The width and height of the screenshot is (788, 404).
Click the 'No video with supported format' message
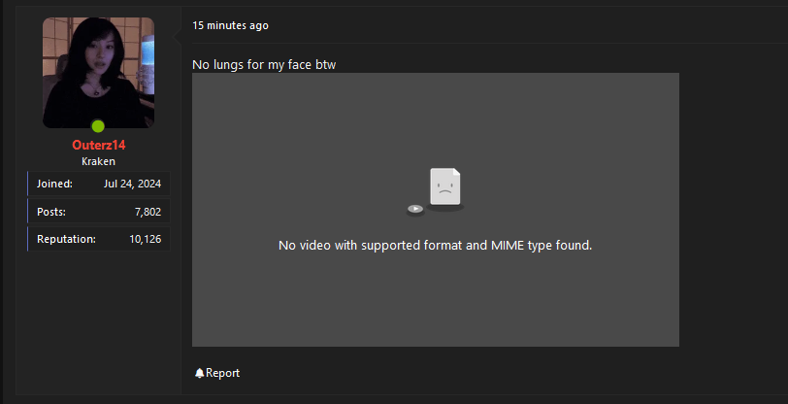pyautogui.click(x=435, y=245)
